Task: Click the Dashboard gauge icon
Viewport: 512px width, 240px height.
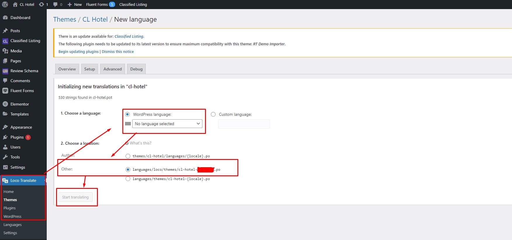Action: pos(5,18)
